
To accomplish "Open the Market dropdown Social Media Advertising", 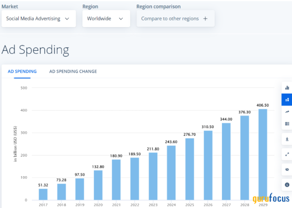I will click(x=39, y=19).
